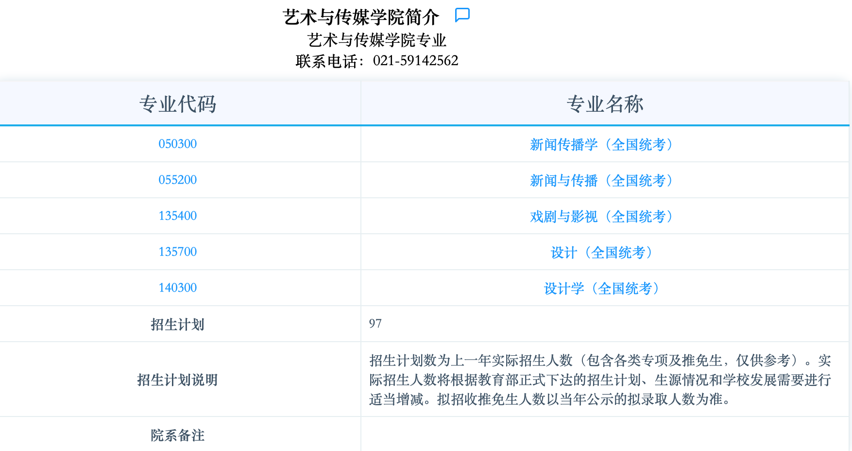Click the 艺术与传媒学院简介 heading
This screenshot has height=451, width=852.
[361, 17]
